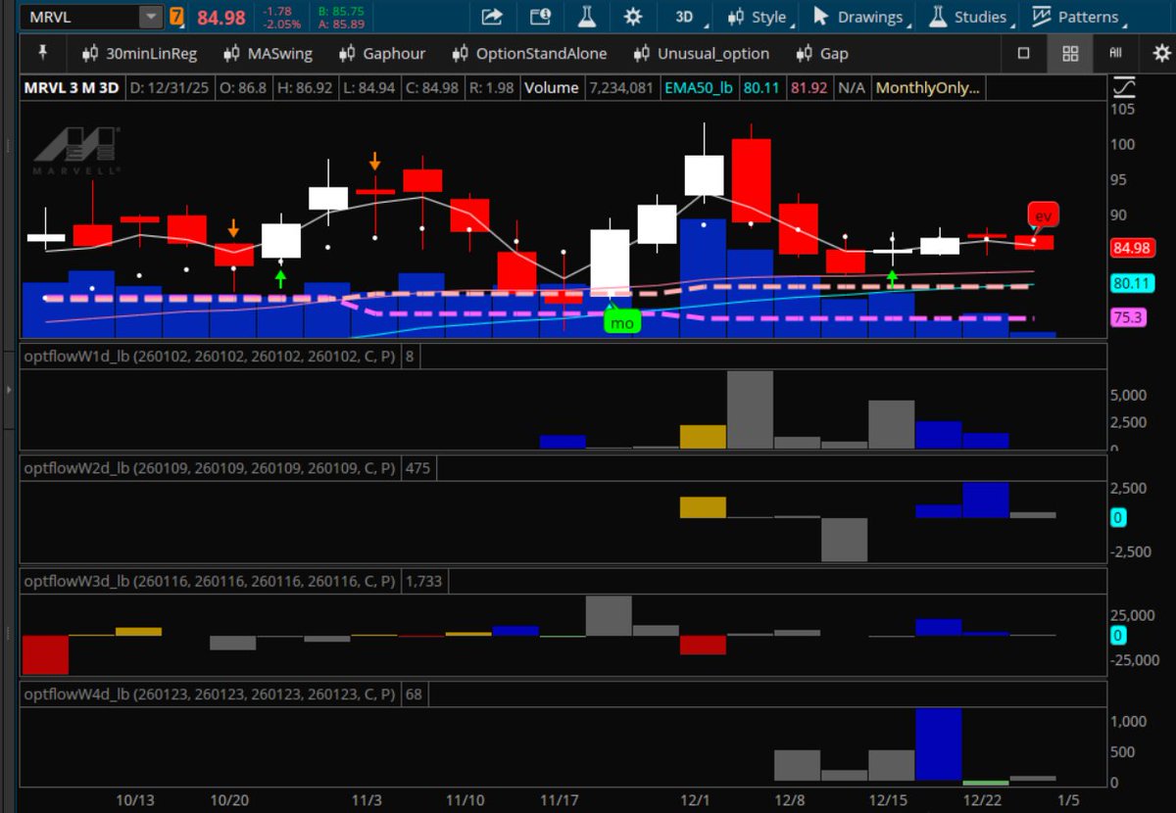Click the share chart icon
Screen dimensions: 1176x813
492,17
